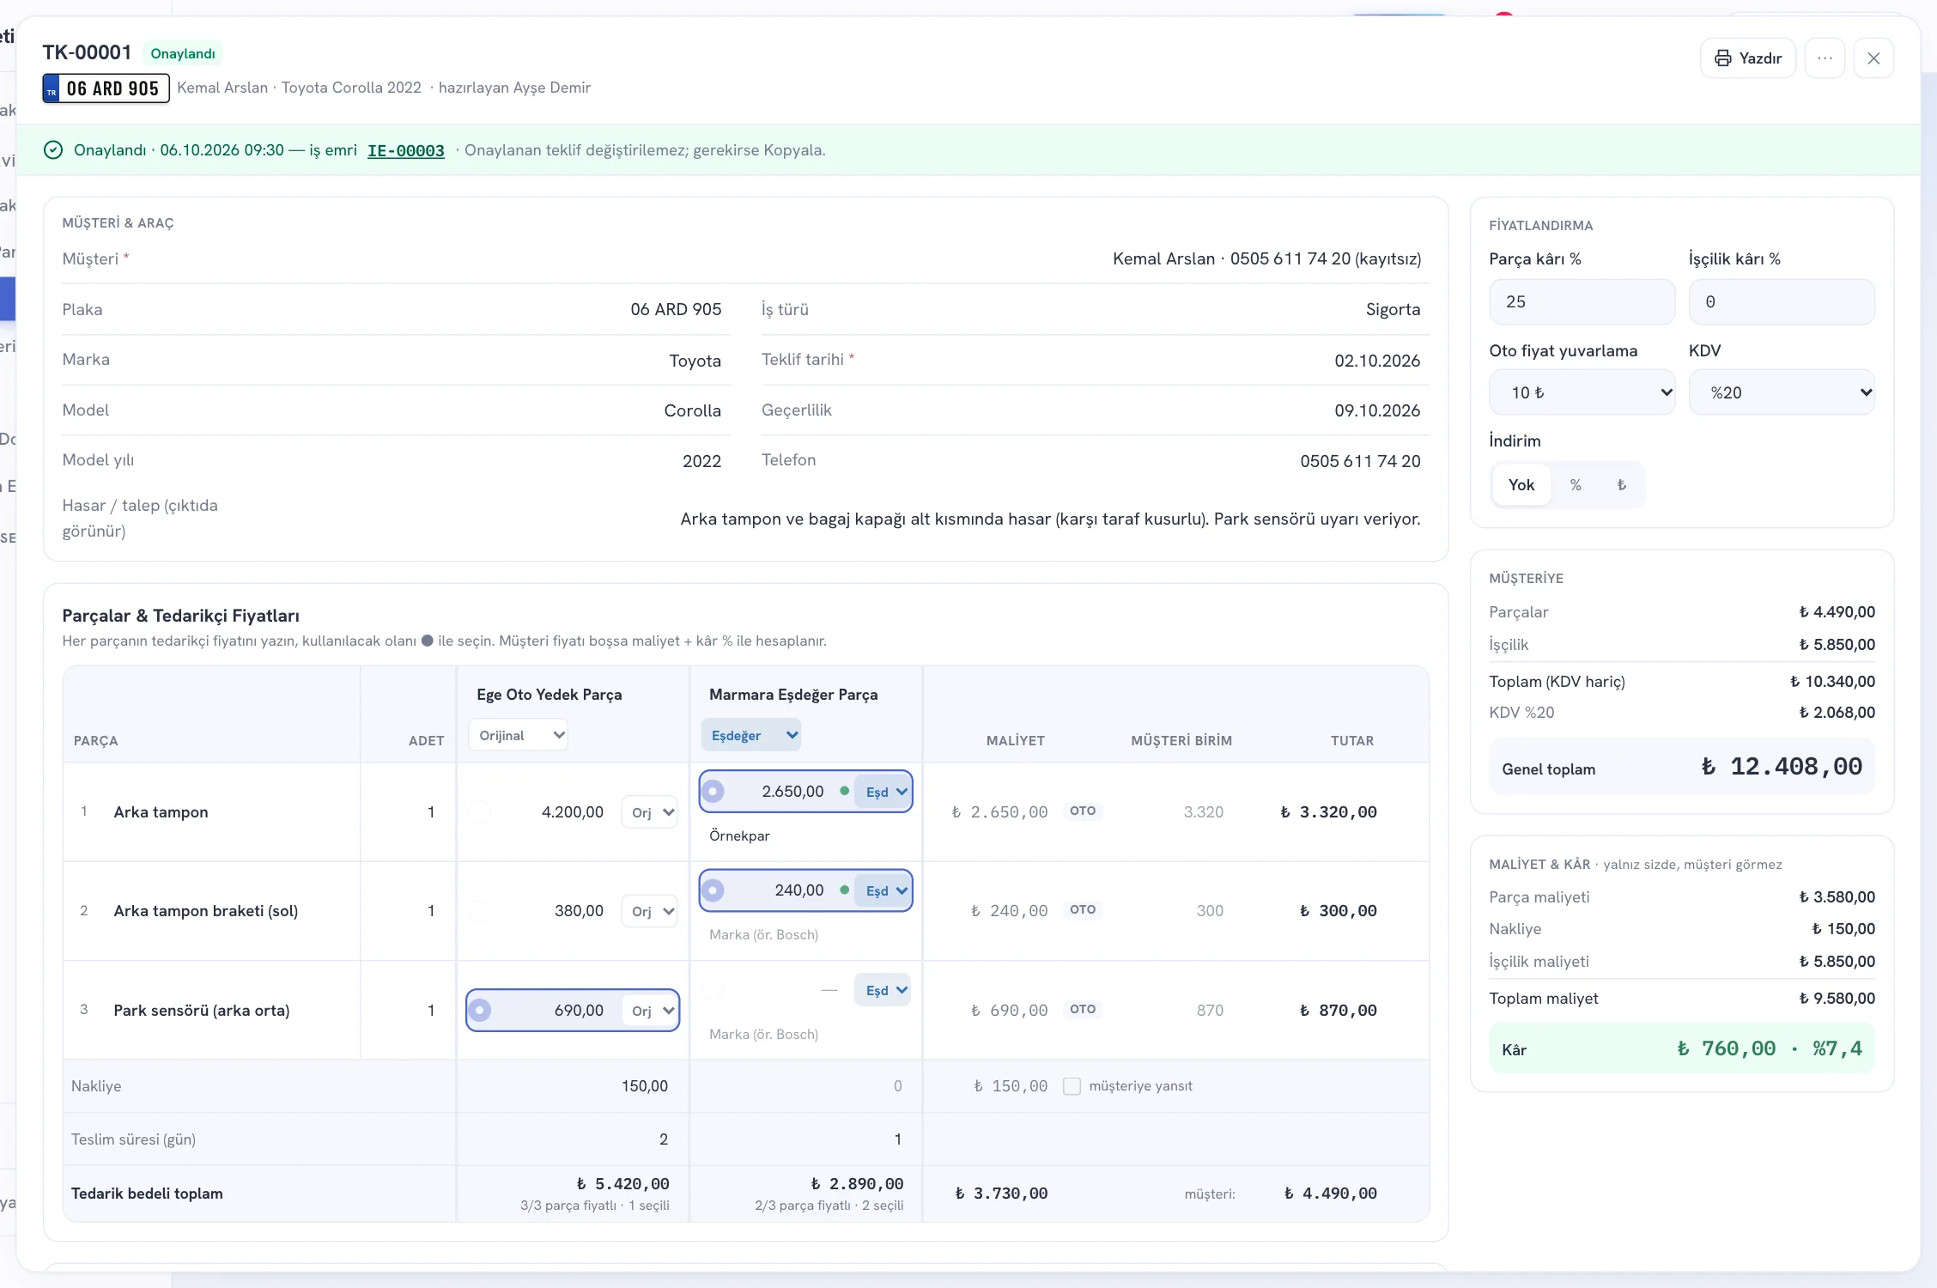Open Marmara Eşdeğer type dropdown

pyautogui.click(x=751, y=735)
